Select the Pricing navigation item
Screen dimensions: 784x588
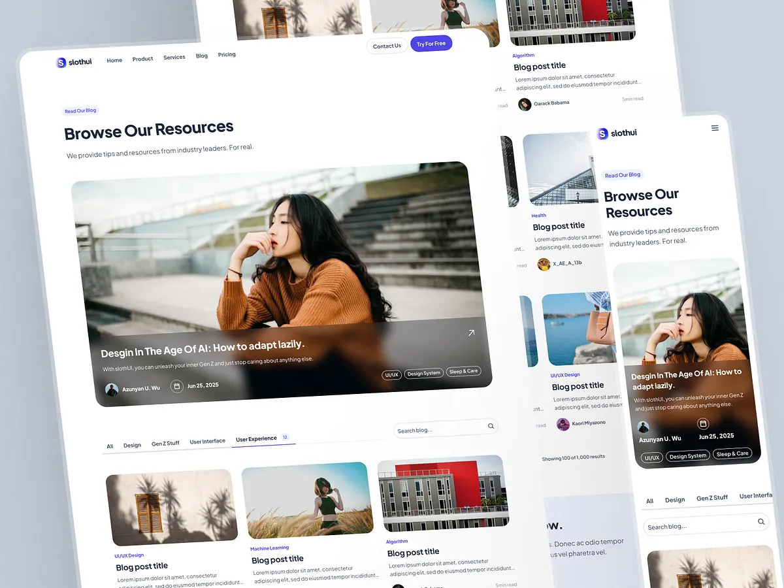pyautogui.click(x=227, y=55)
